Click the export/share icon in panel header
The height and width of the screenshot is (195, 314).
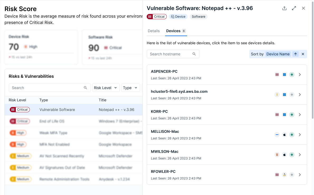point(284,8)
